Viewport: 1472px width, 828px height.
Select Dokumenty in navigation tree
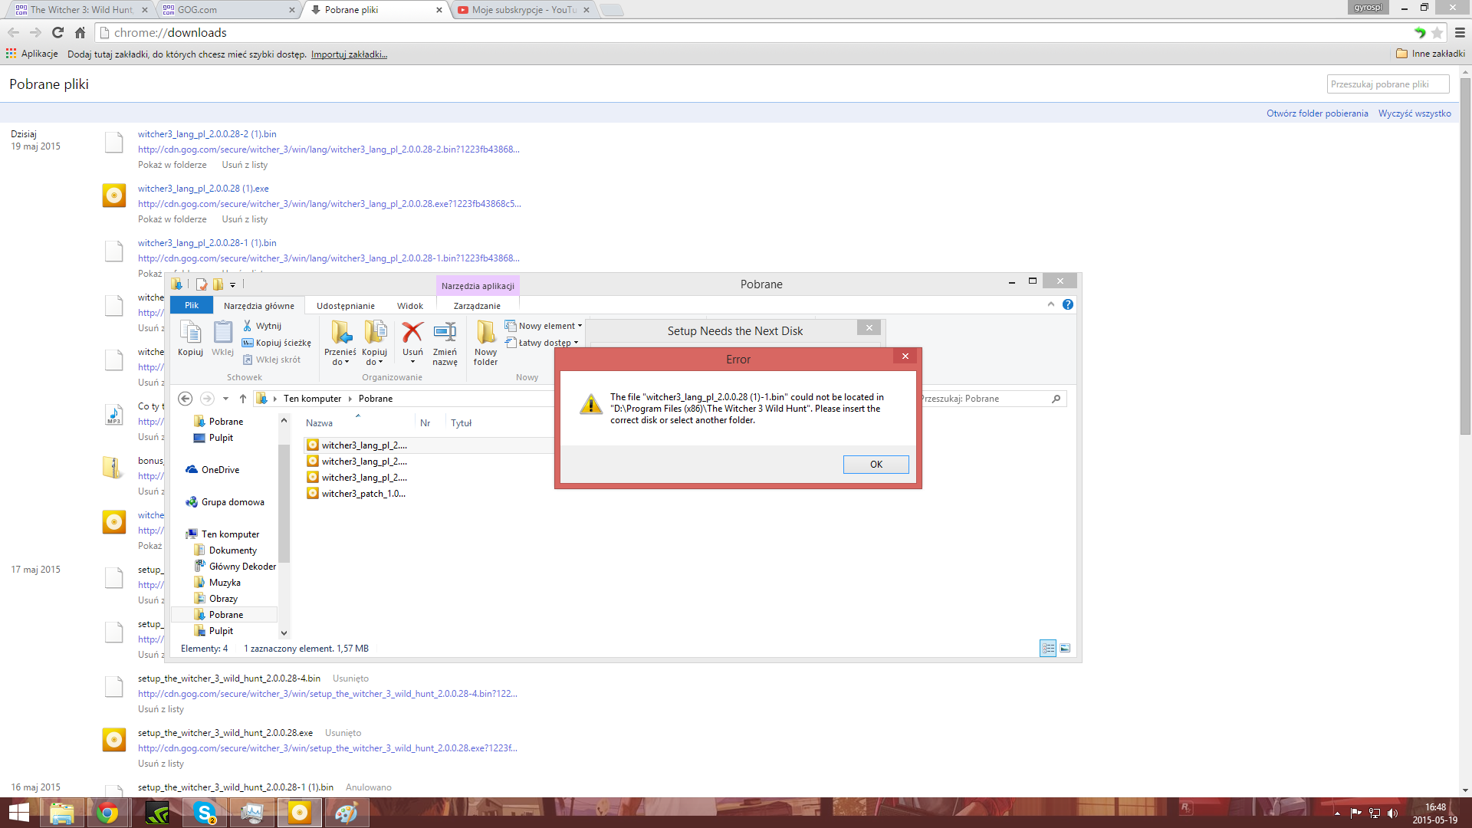click(x=225, y=550)
